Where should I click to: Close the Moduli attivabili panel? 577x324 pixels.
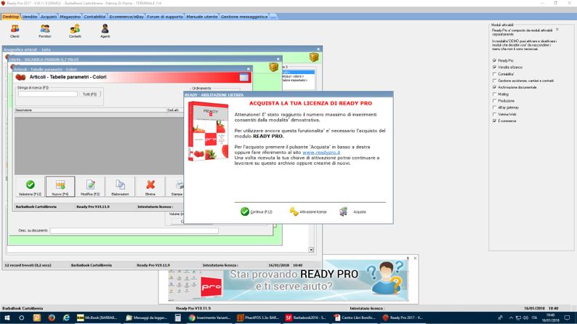coord(557,29)
